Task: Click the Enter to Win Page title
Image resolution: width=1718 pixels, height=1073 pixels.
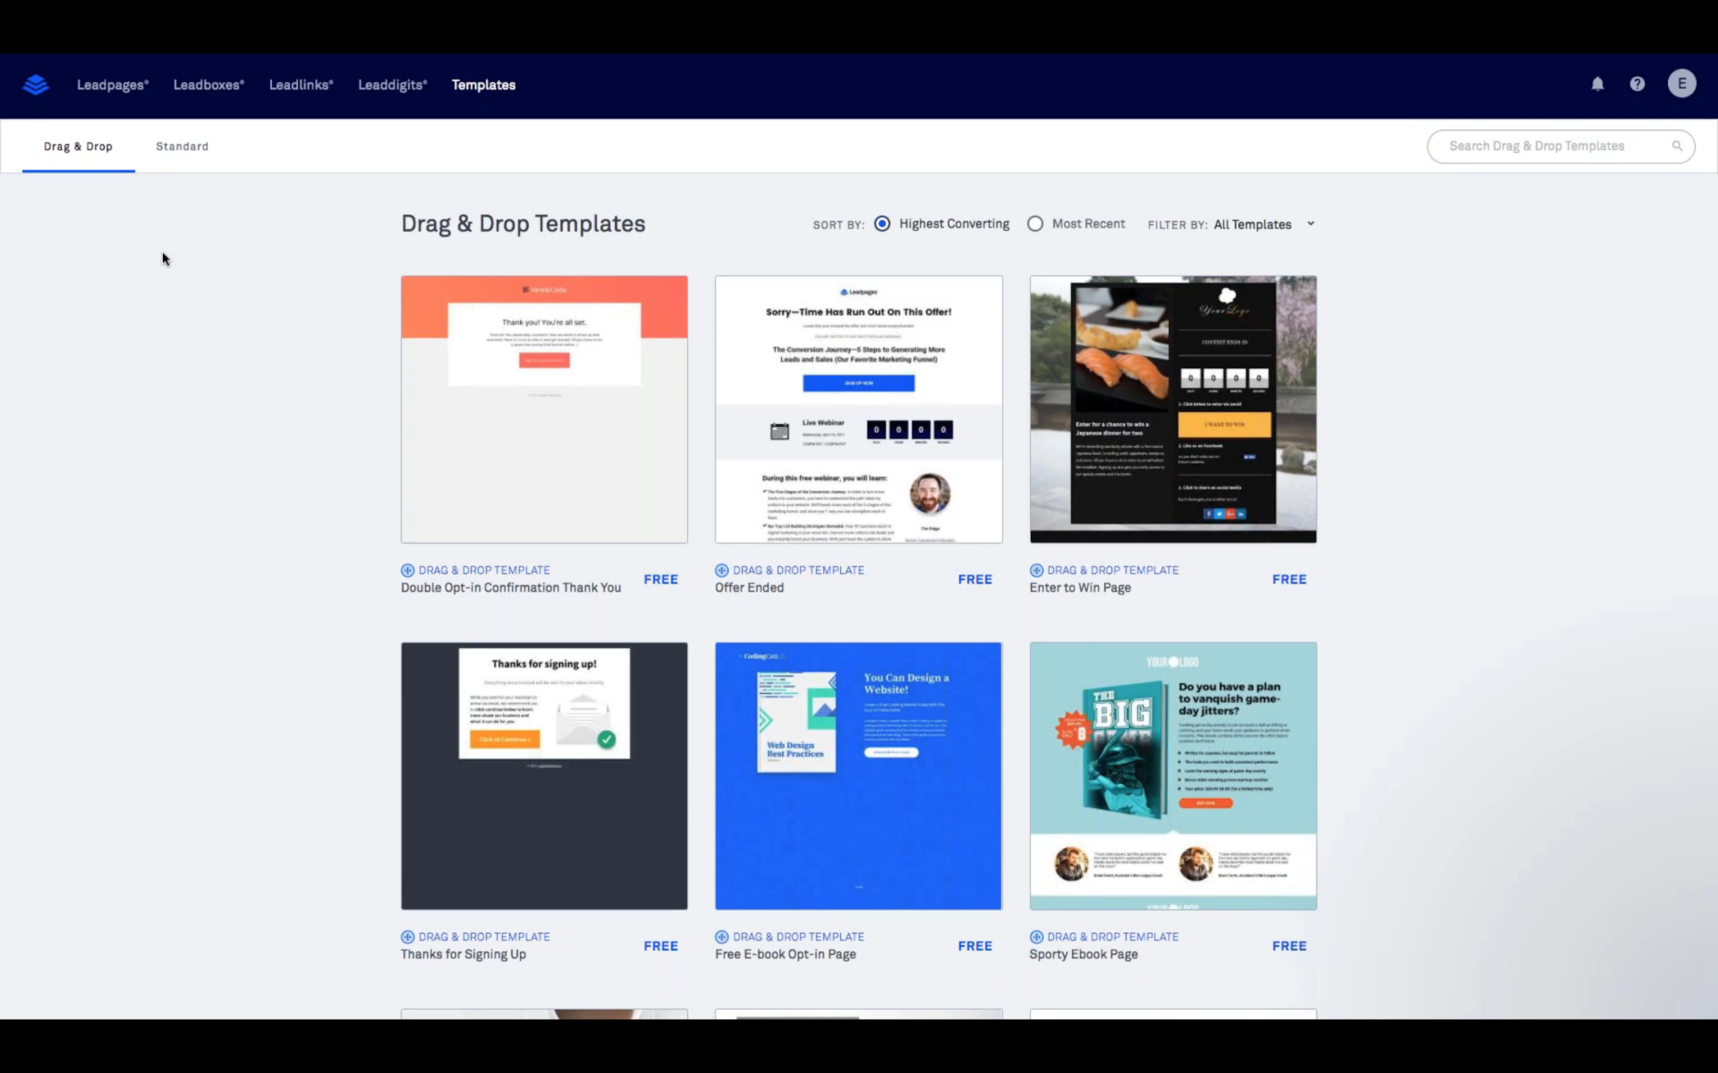Action: (x=1080, y=587)
